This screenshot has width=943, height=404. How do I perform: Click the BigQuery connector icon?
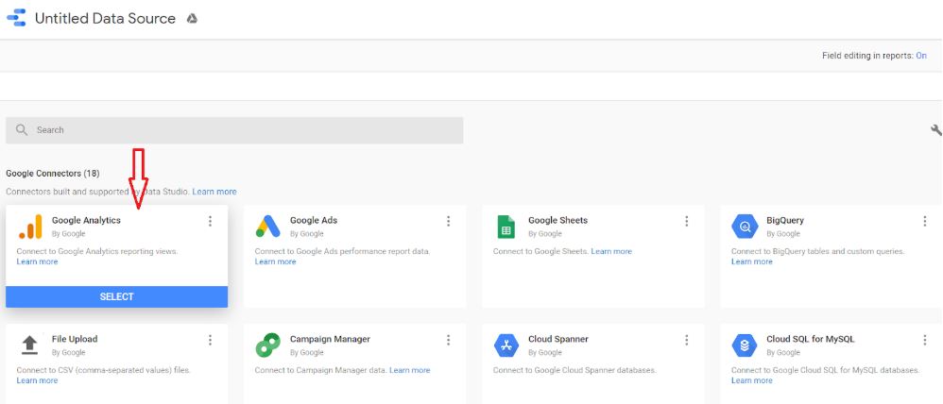(745, 227)
